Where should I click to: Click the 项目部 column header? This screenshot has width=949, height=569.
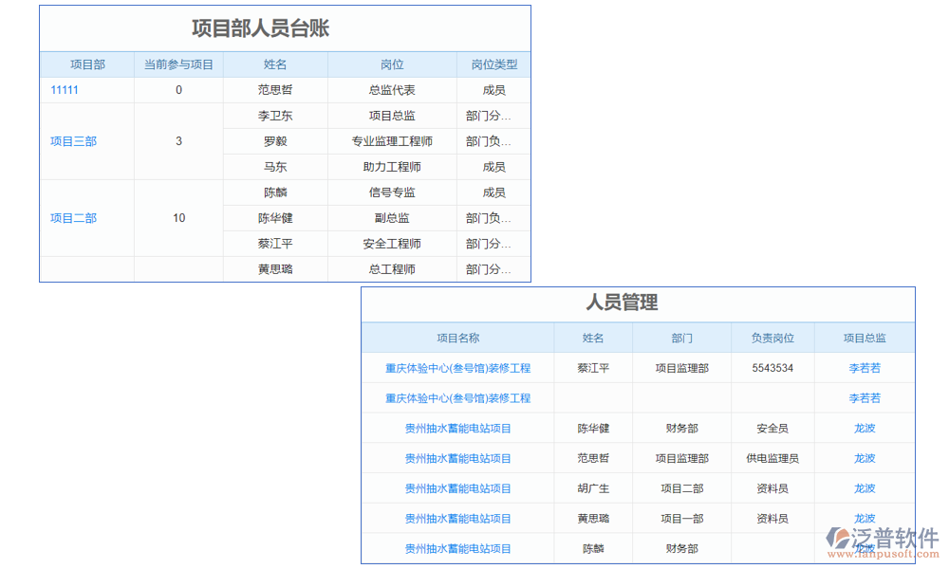pyautogui.click(x=86, y=64)
